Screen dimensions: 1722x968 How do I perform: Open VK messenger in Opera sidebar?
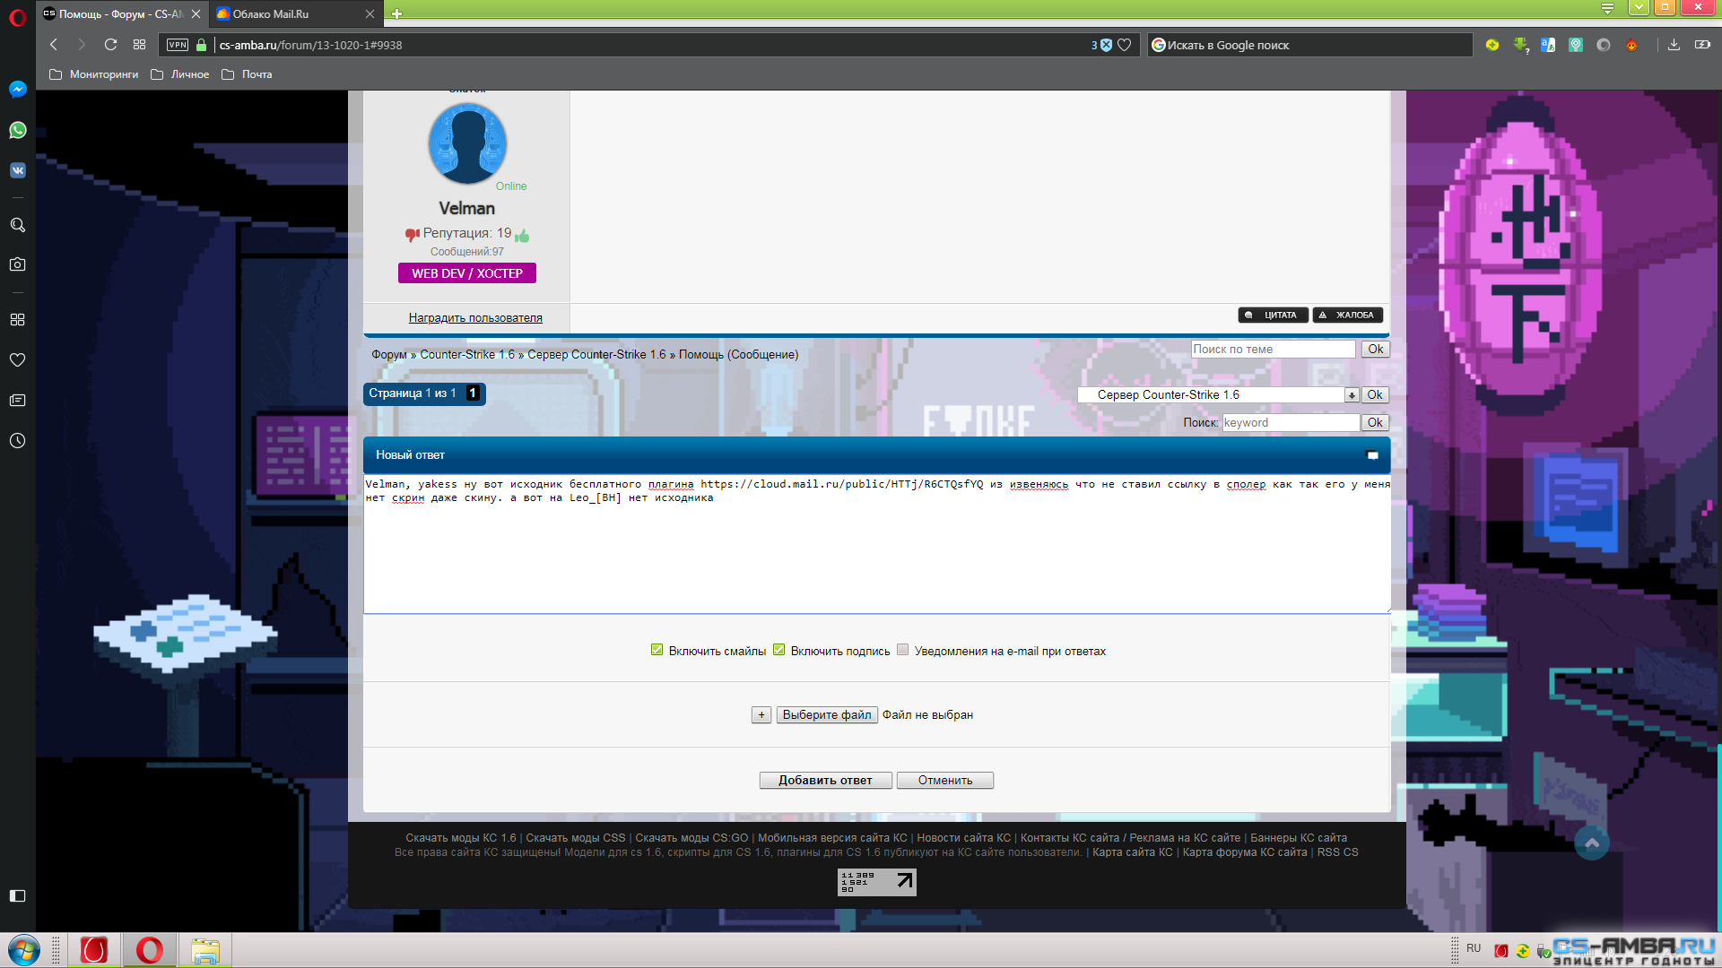(17, 170)
